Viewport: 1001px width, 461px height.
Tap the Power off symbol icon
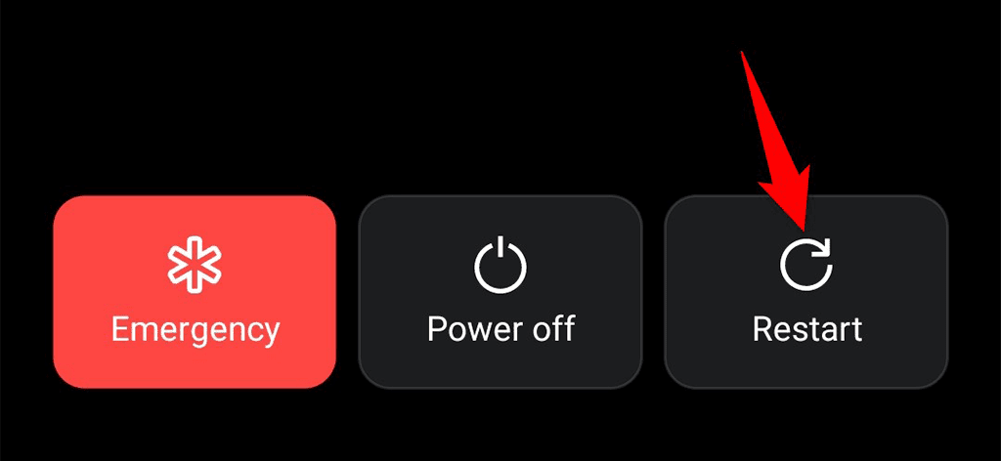(500, 265)
